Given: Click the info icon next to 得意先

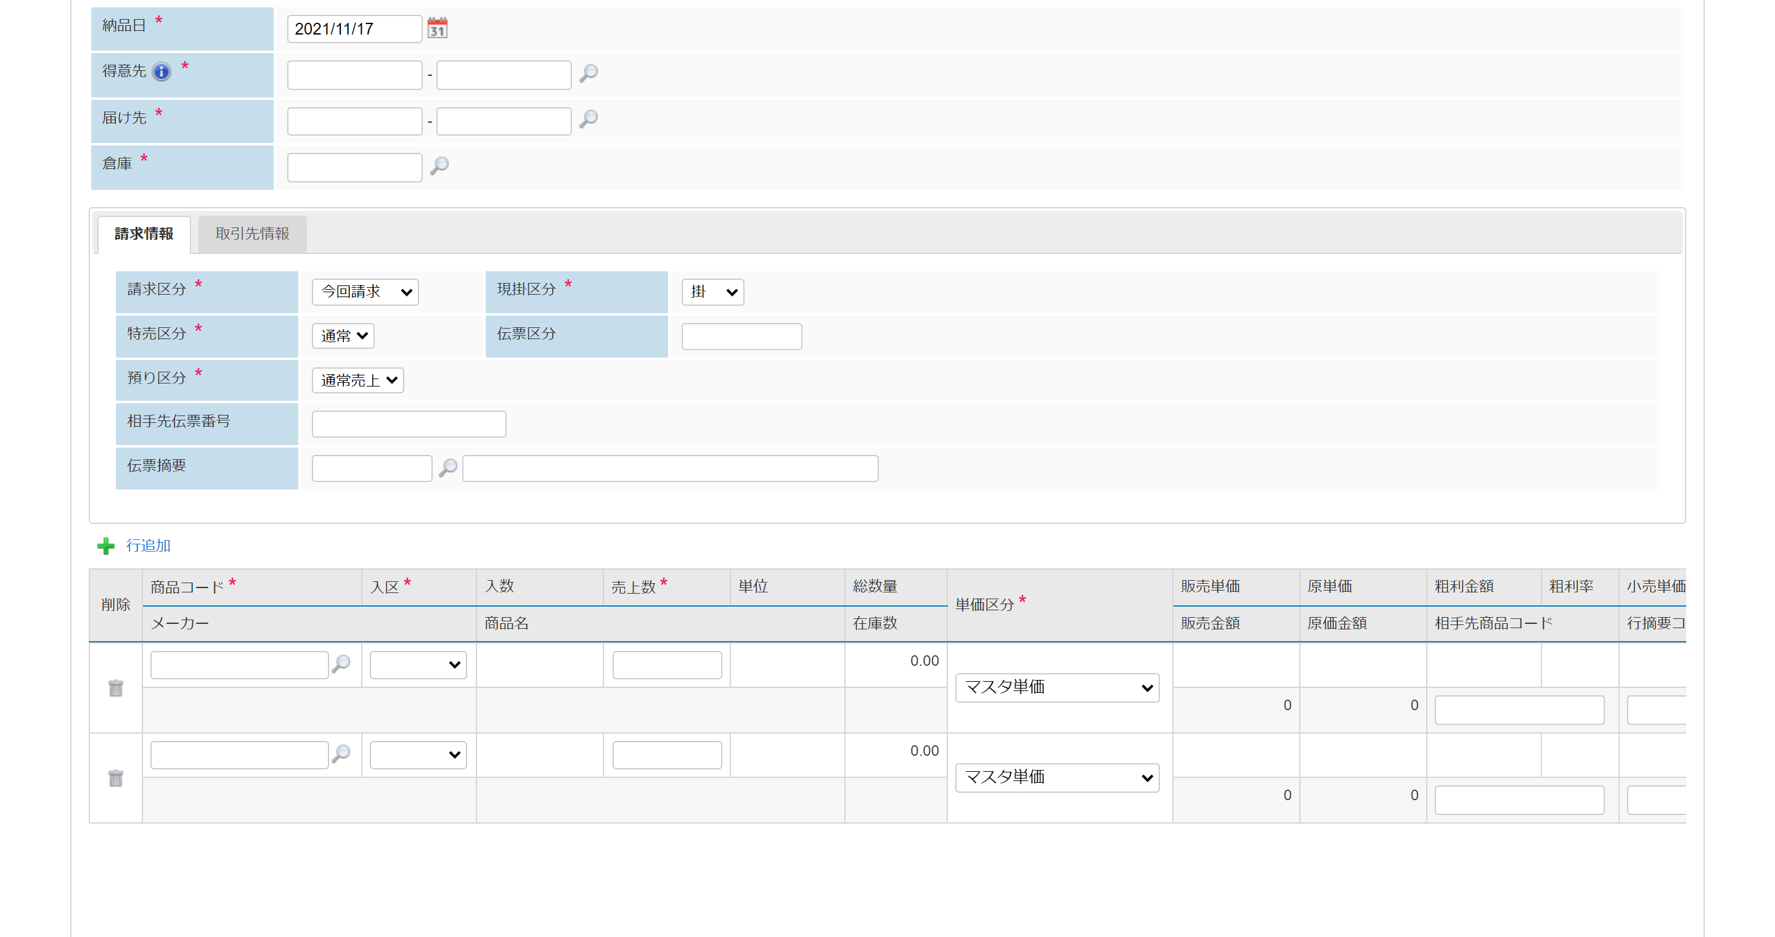Looking at the screenshot, I should coord(160,72).
